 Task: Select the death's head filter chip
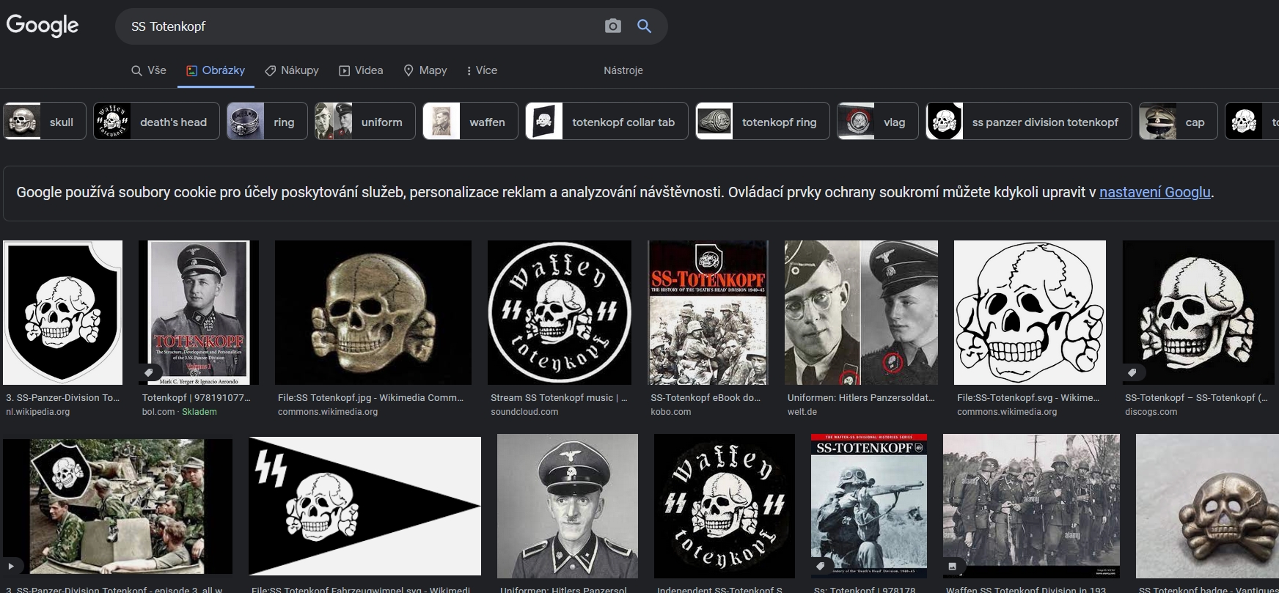[x=156, y=121]
